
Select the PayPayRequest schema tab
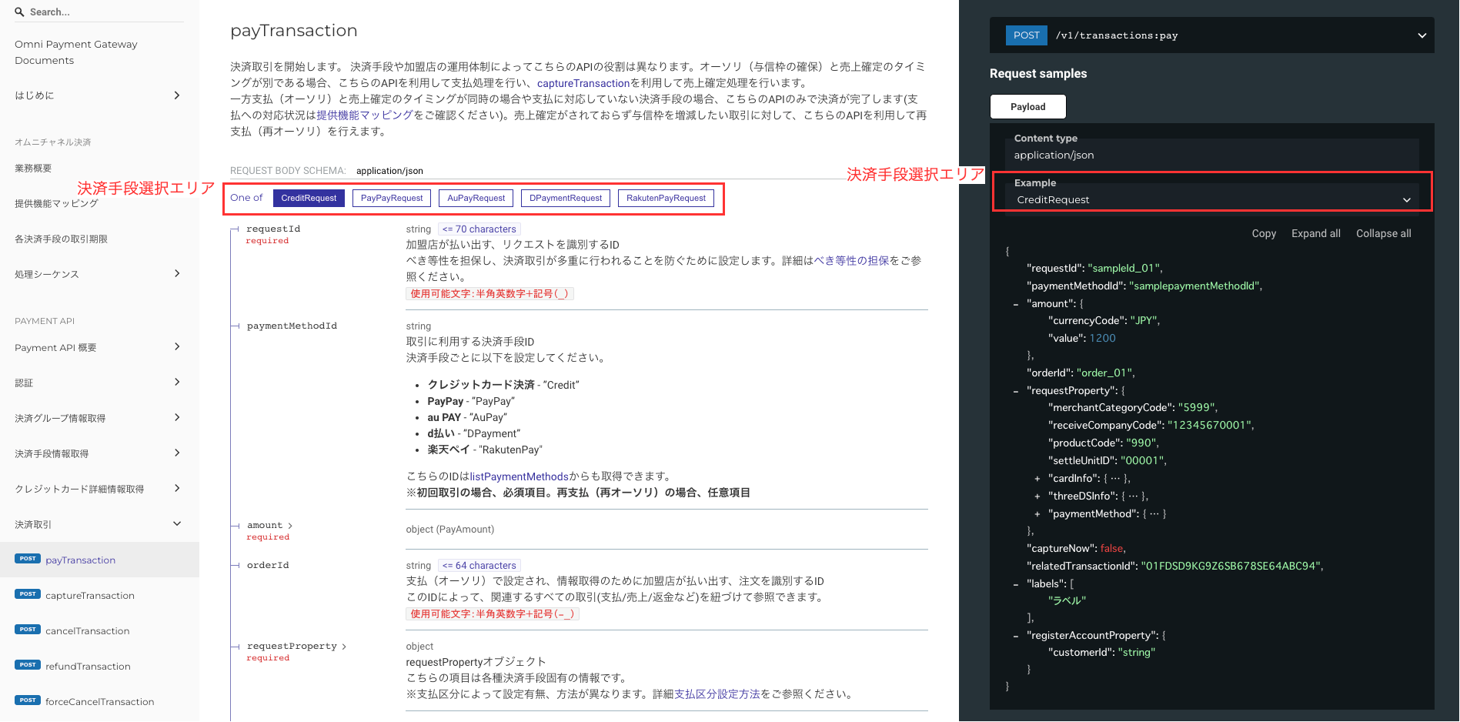point(392,199)
